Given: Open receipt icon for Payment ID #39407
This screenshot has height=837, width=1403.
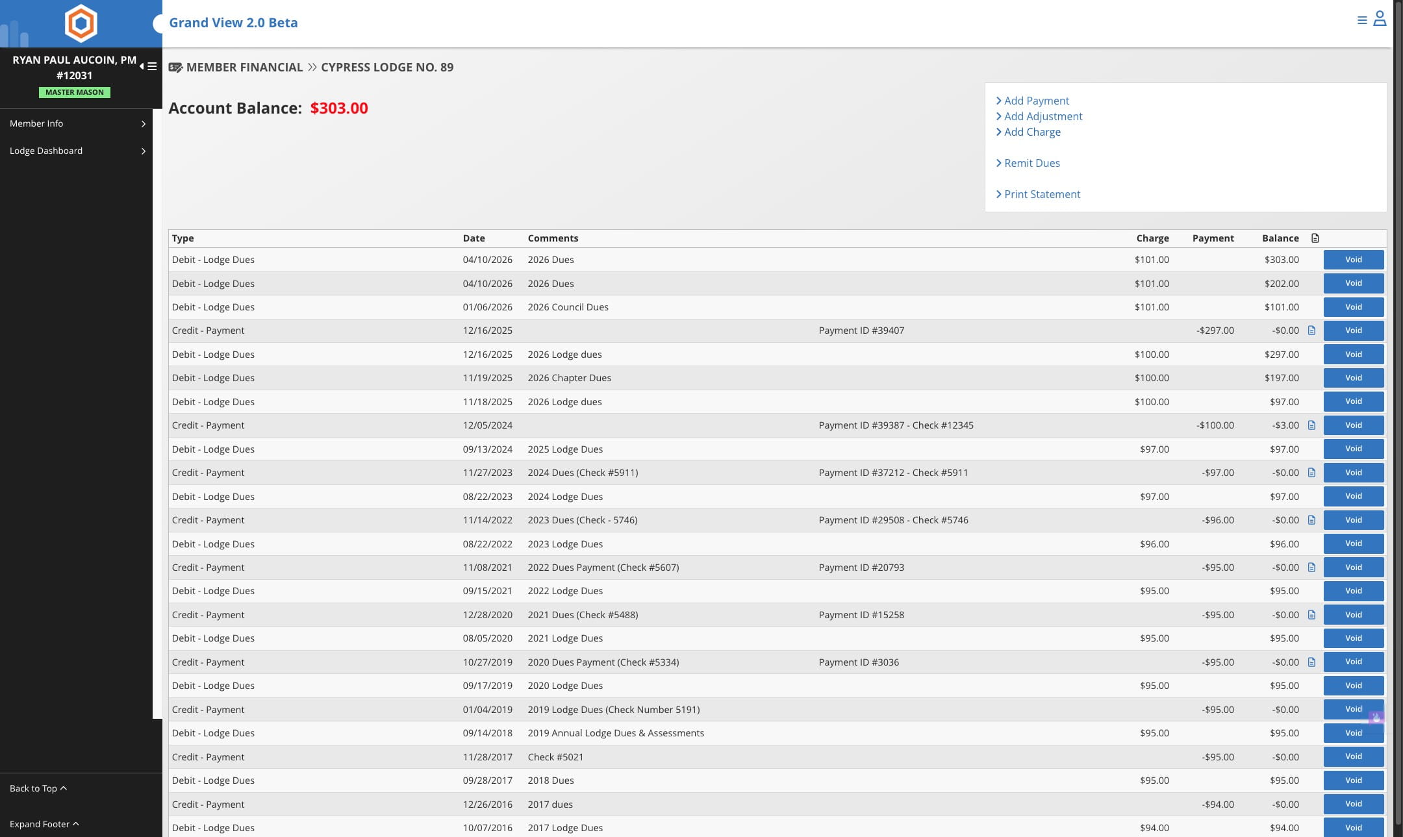Looking at the screenshot, I should point(1311,331).
